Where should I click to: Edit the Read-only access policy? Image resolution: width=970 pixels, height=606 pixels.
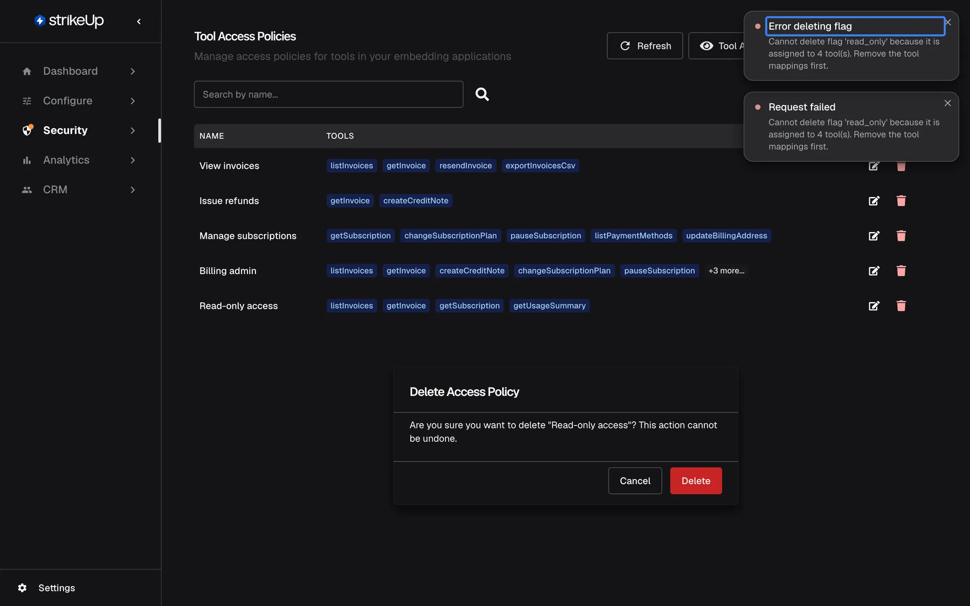874,306
